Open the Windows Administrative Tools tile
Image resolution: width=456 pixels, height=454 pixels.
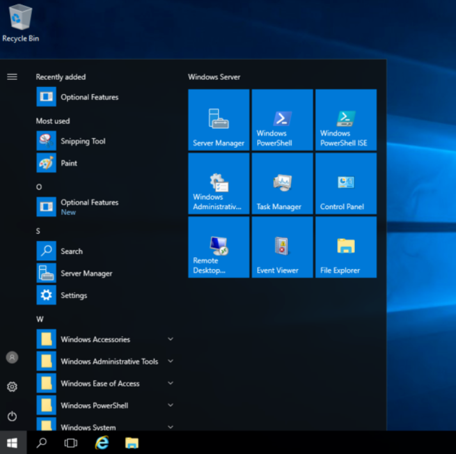click(x=219, y=184)
